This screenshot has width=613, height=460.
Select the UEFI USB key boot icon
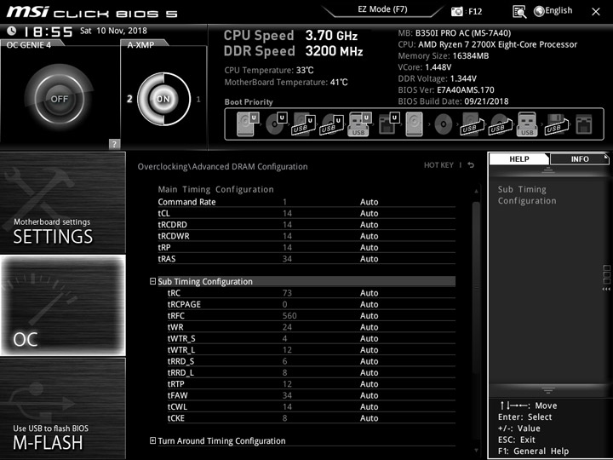click(359, 124)
